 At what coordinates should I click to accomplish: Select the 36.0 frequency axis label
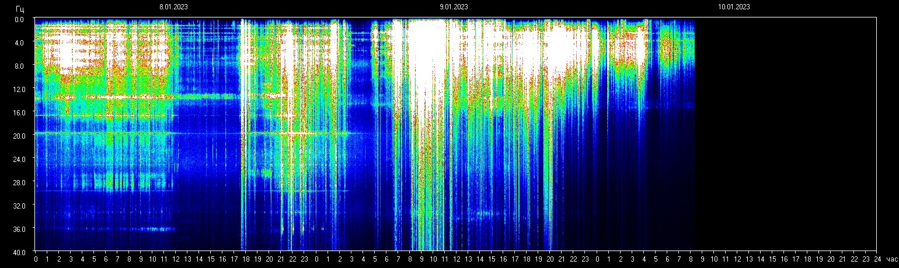[x=18, y=229]
